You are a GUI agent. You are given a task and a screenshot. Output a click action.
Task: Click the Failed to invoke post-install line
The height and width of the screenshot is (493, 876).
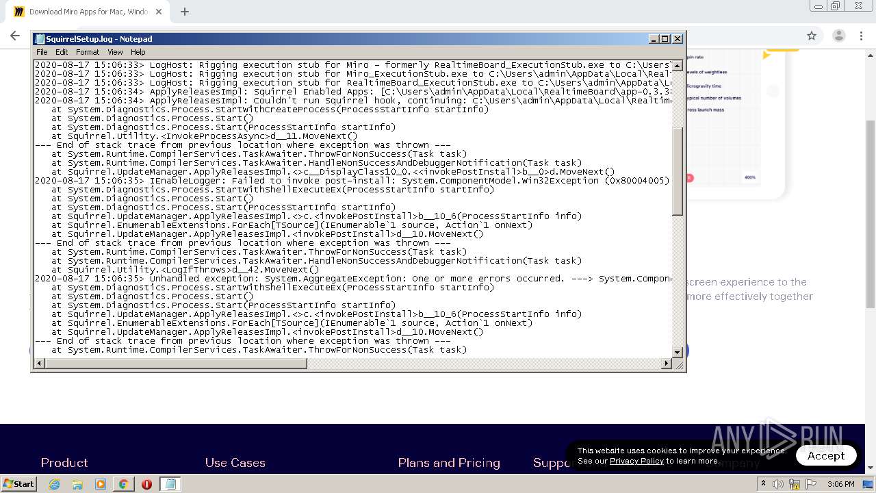tap(353, 181)
